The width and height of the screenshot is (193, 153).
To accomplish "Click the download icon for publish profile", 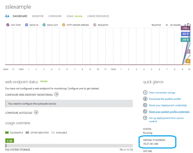I will coord(145,99).
